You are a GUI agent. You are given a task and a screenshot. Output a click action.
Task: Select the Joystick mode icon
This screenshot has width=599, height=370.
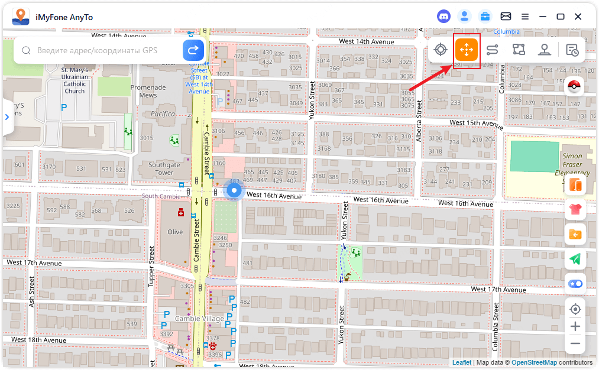[x=545, y=50]
